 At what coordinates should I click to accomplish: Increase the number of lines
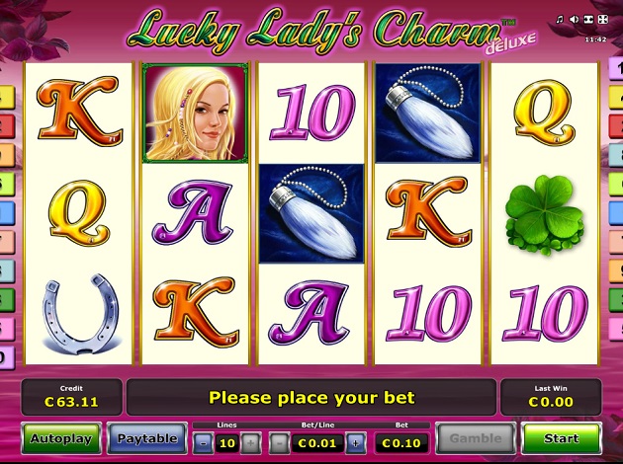coord(250,443)
